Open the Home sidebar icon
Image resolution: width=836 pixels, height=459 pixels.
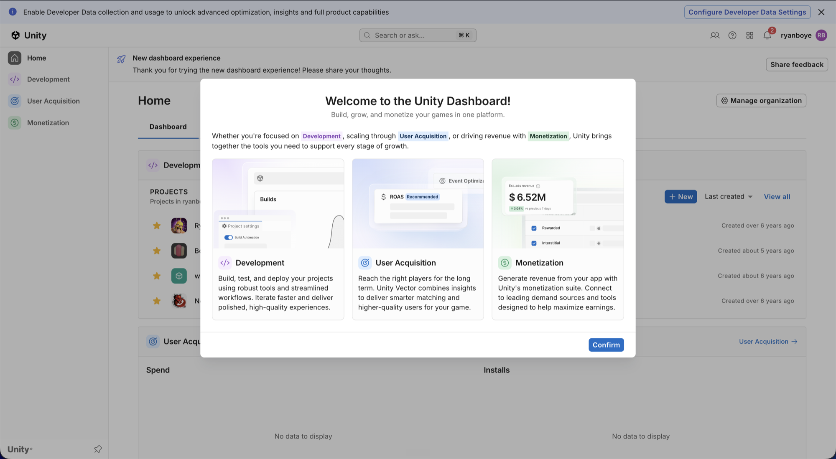[x=15, y=58]
